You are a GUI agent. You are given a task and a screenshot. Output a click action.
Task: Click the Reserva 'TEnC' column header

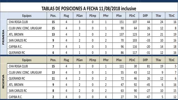click(x=172, y=60)
